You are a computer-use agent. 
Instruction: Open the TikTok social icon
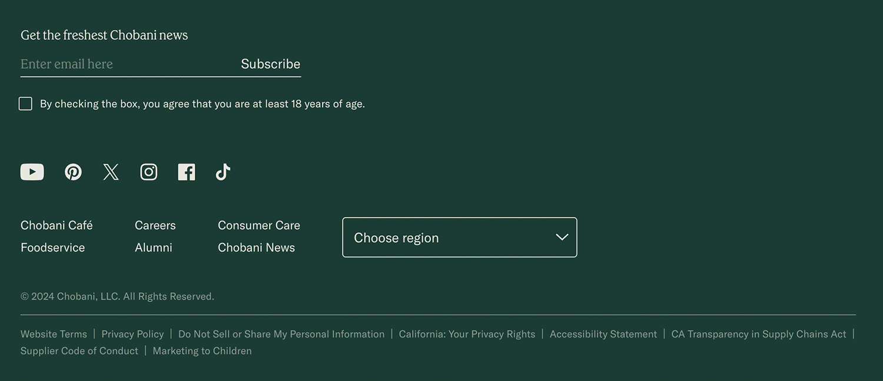coord(223,172)
